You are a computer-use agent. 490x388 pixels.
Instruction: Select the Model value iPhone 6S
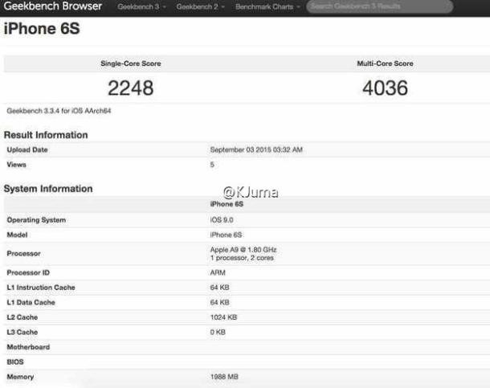click(x=226, y=235)
